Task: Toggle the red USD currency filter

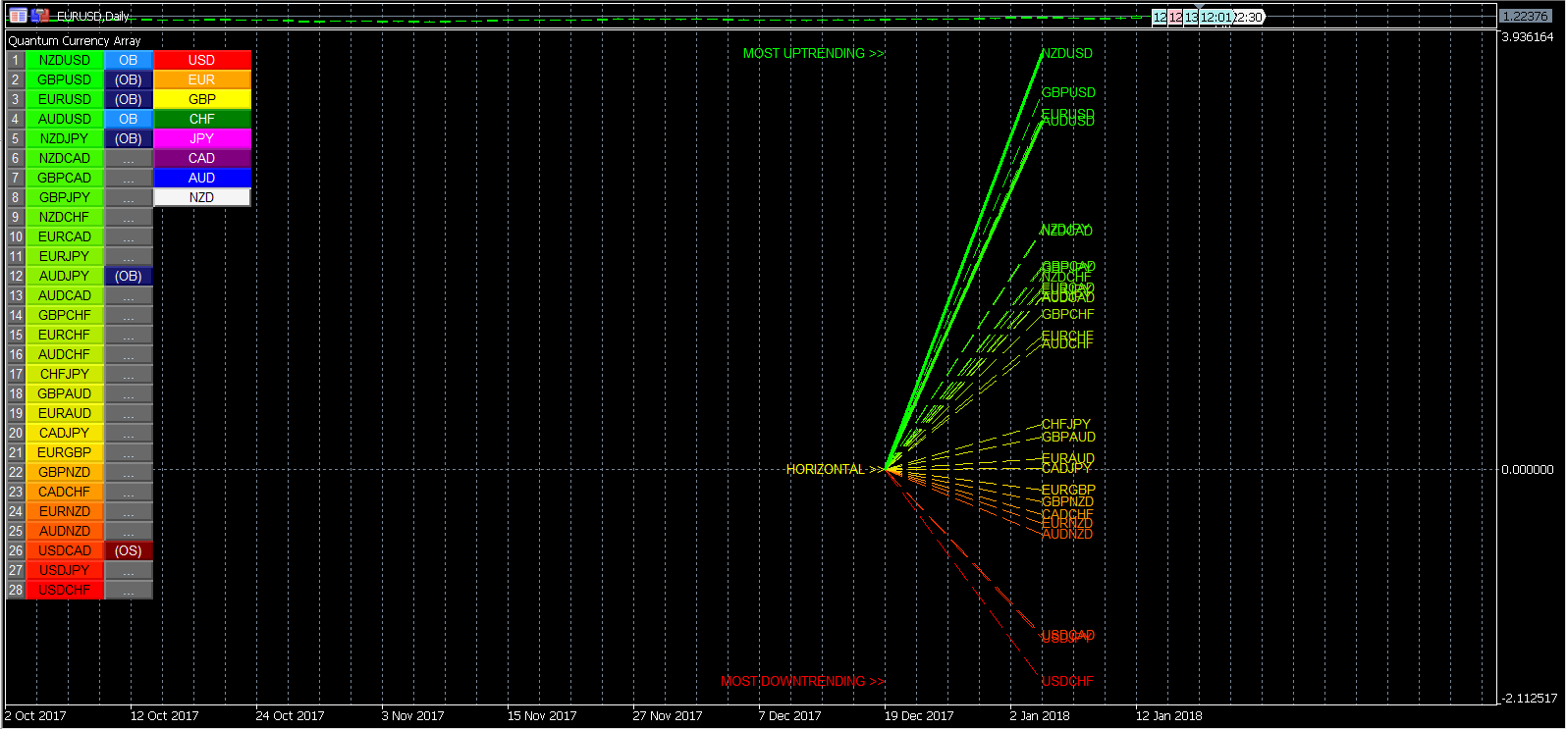Action: point(201,60)
